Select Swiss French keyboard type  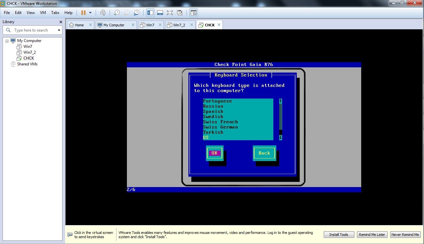(x=238, y=122)
